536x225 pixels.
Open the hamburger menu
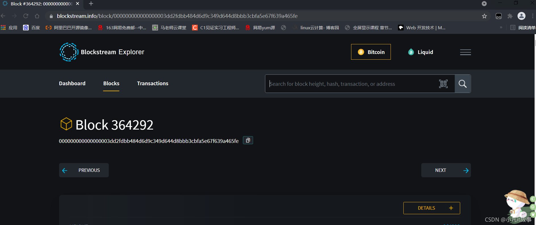coord(465,52)
